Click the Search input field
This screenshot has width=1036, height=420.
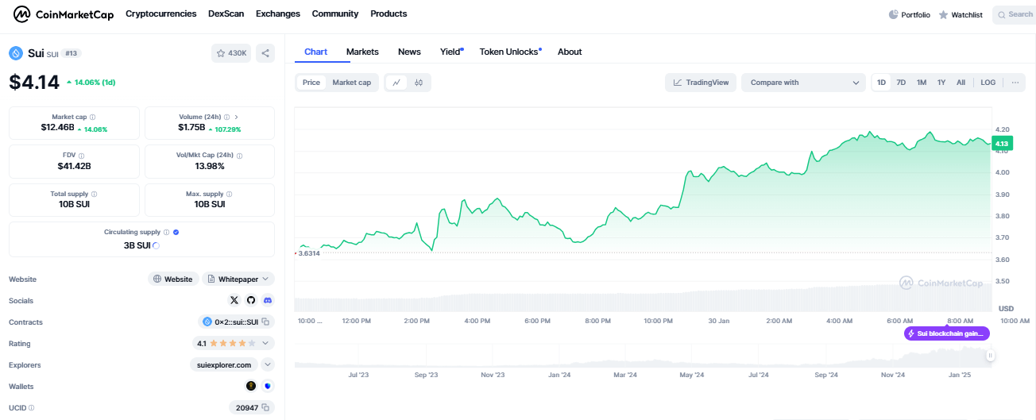click(x=1016, y=14)
